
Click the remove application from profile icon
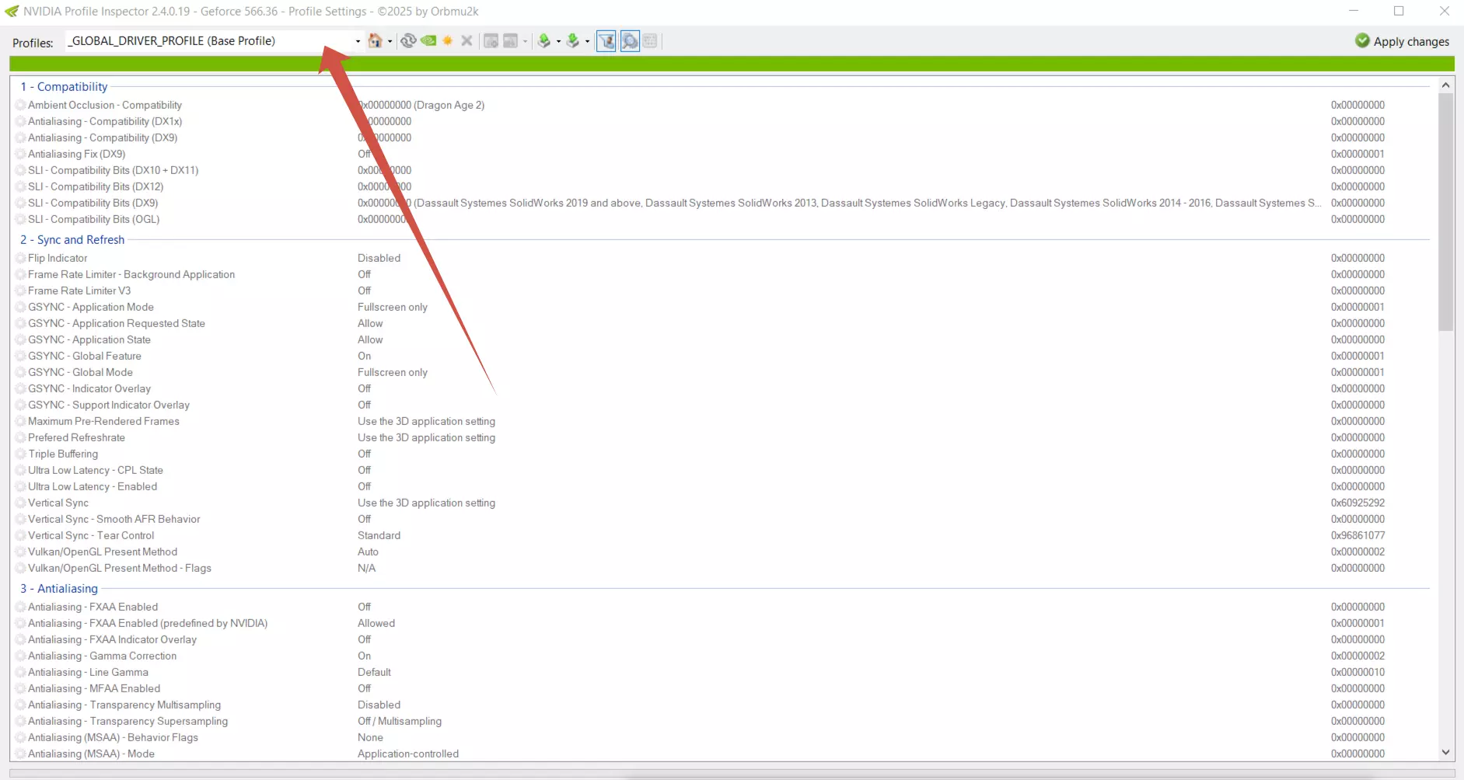click(x=511, y=41)
